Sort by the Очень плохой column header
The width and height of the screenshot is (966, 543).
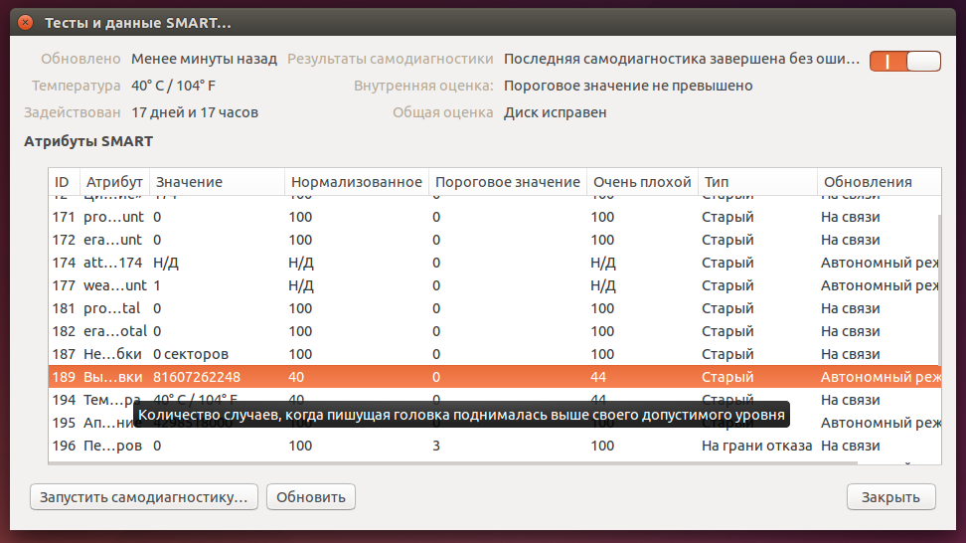(641, 182)
